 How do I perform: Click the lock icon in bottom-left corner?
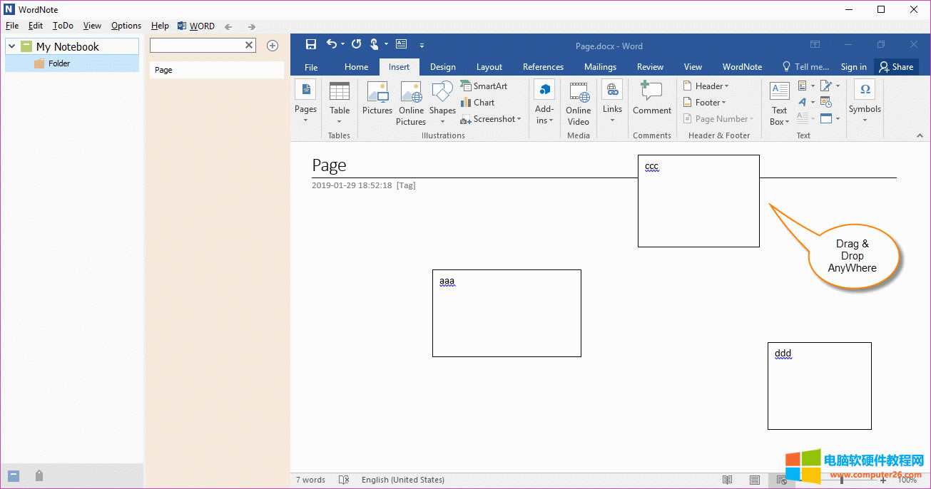coord(39,475)
